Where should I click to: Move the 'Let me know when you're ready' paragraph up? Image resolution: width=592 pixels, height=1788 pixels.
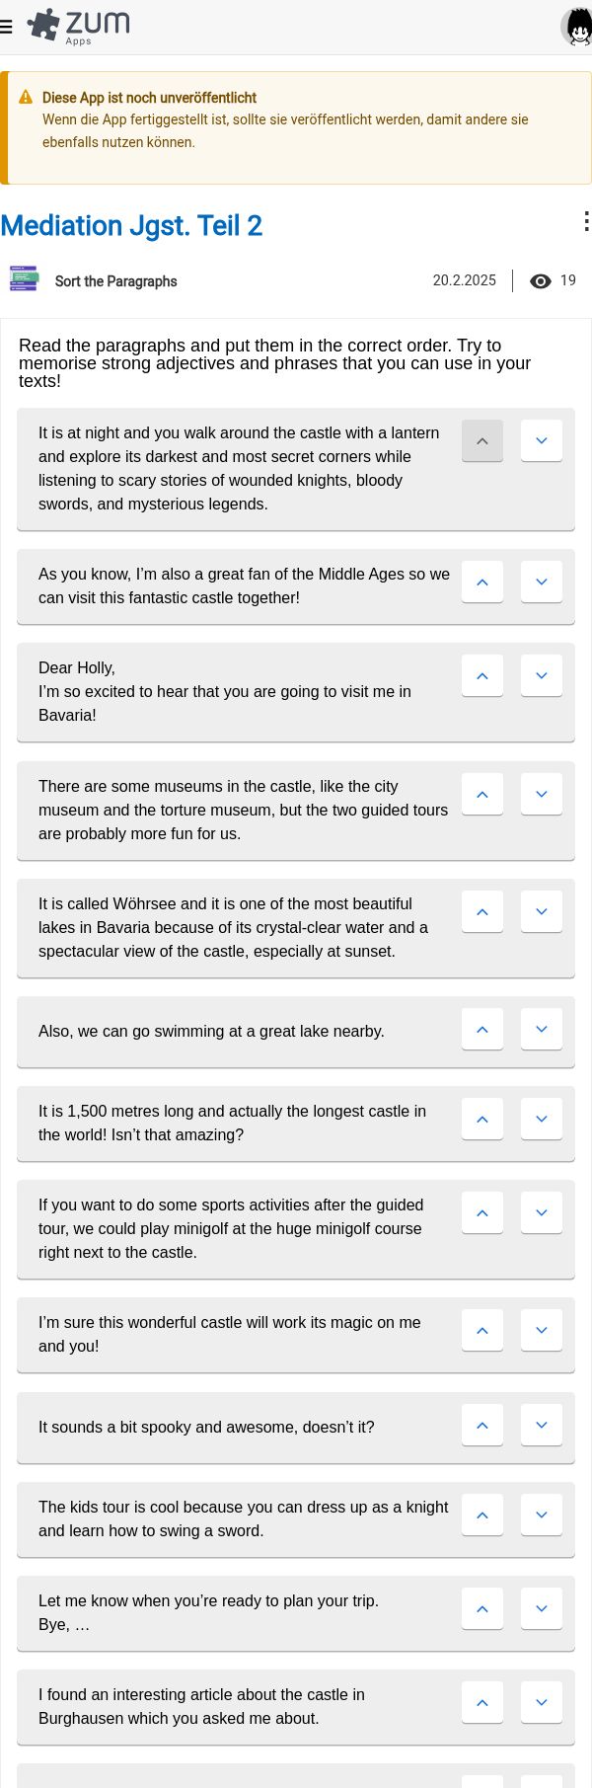click(x=482, y=1609)
